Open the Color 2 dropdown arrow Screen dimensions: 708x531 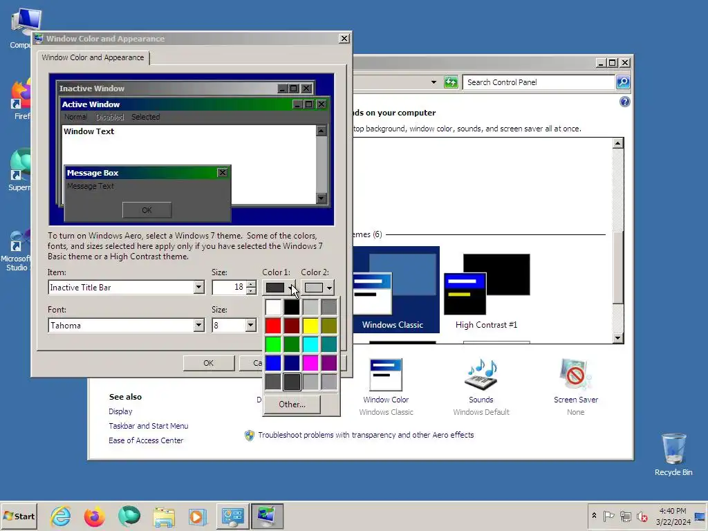(329, 288)
